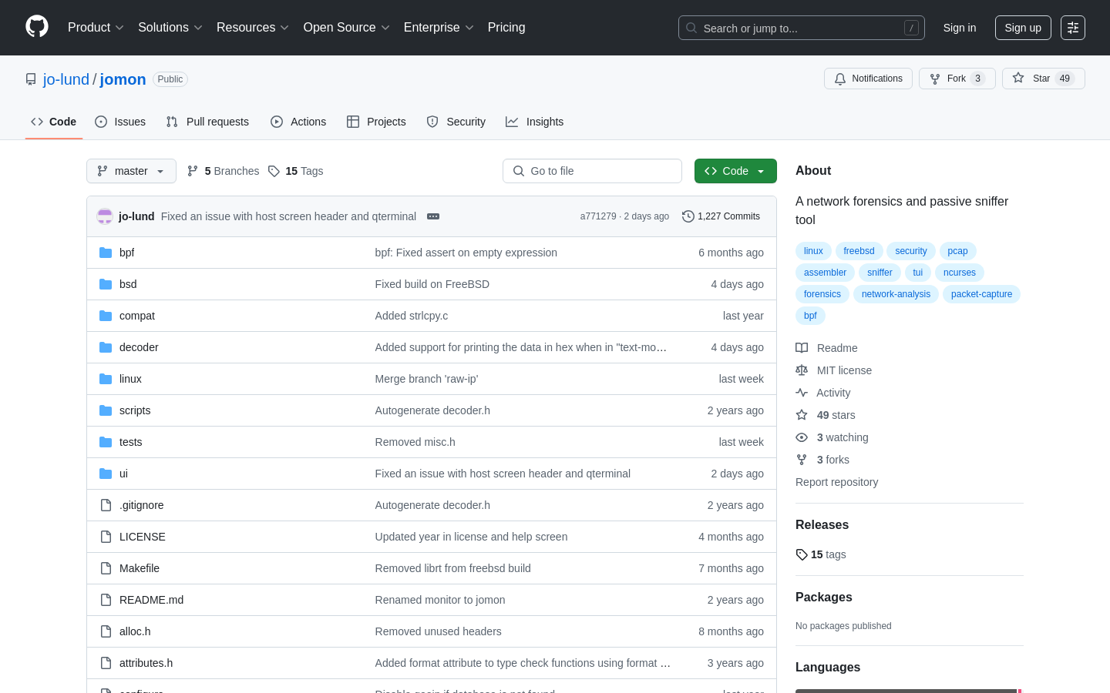Open the bsd folder icon

pos(106,284)
